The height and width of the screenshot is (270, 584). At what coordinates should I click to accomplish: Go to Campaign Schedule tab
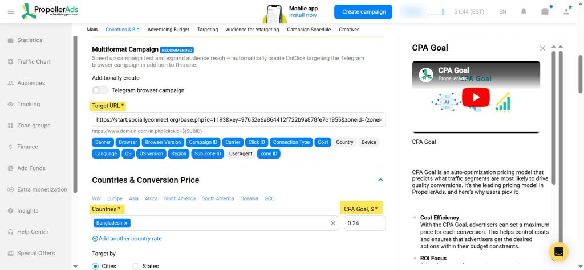pyautogui.click(x=309, y=30)
